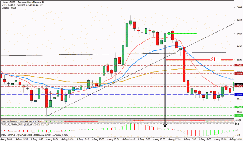243x141 pixels.
Task: Click the '4 Aug 2008' date label
Action: click(6, 139)
